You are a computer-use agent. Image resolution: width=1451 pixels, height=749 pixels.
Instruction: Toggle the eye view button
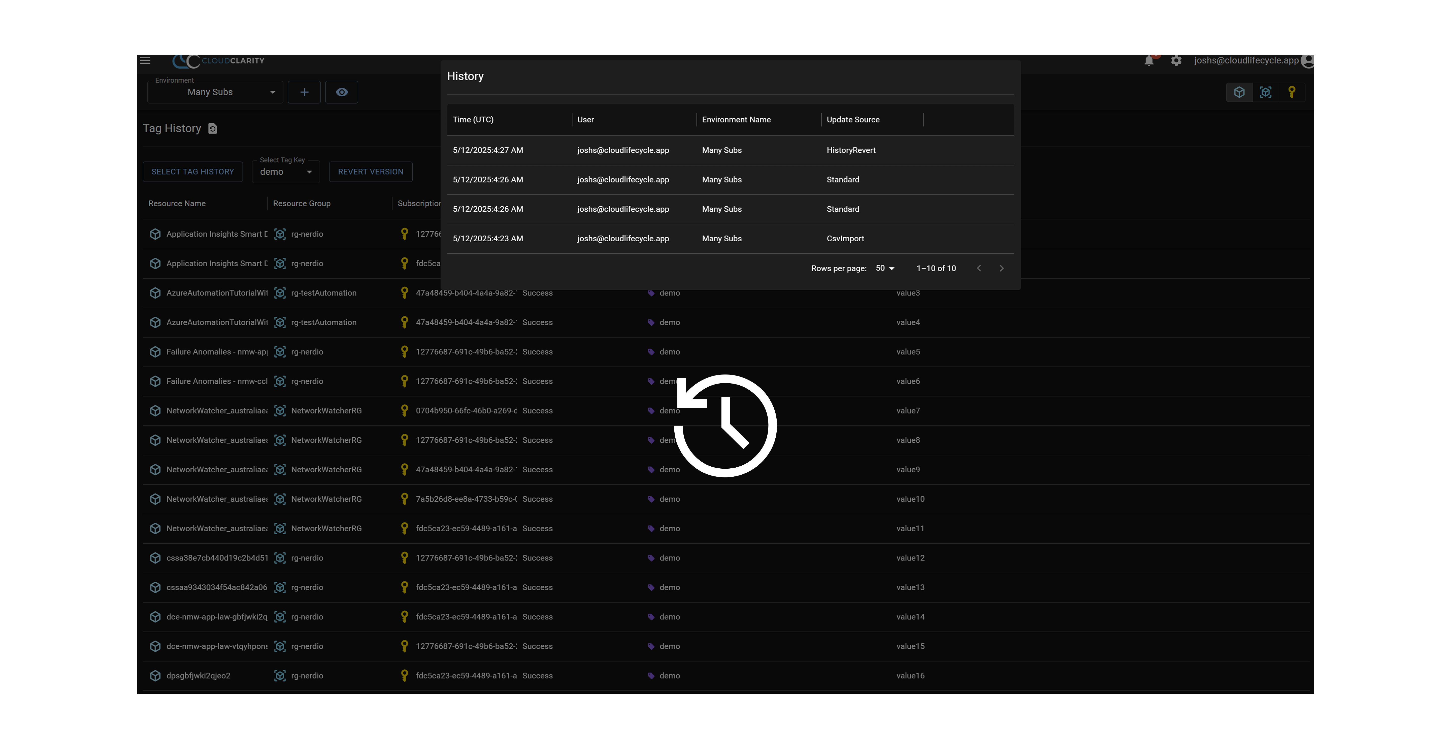342,92
